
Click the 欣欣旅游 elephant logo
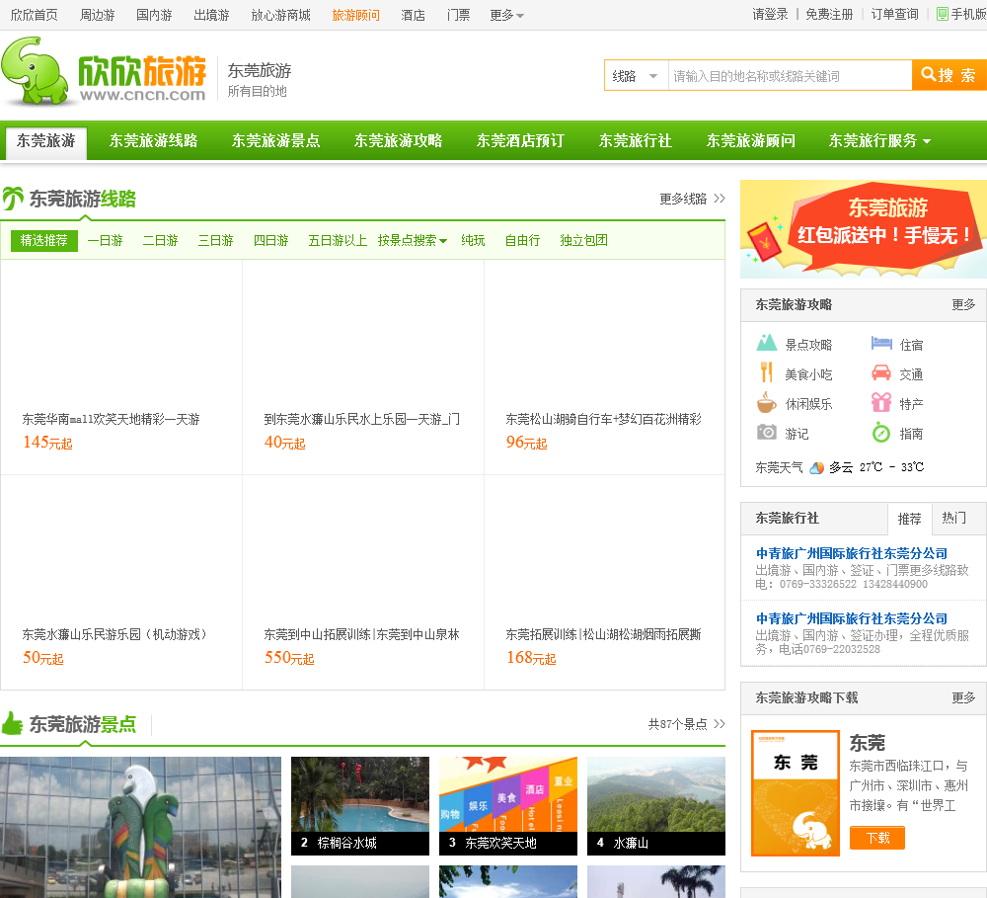coord(104,71)
